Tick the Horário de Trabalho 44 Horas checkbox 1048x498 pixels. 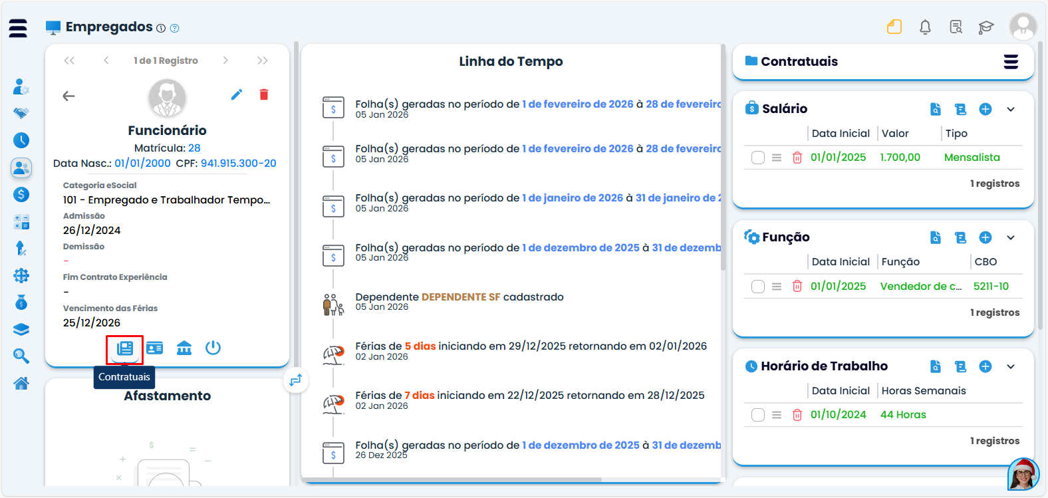(x=758, y=415)
